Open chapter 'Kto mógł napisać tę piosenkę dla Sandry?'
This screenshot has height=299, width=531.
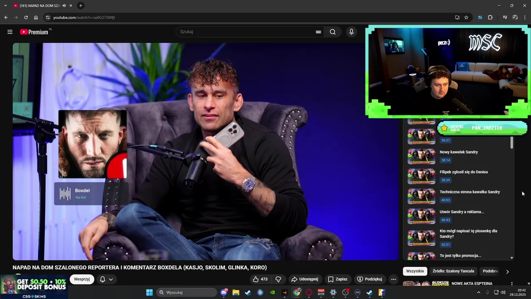(468, 234)
